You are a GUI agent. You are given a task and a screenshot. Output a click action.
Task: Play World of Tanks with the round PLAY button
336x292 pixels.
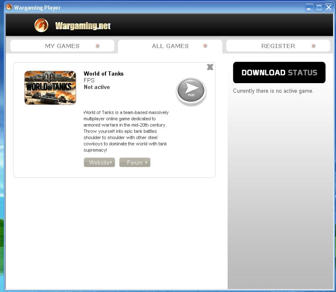191,91
